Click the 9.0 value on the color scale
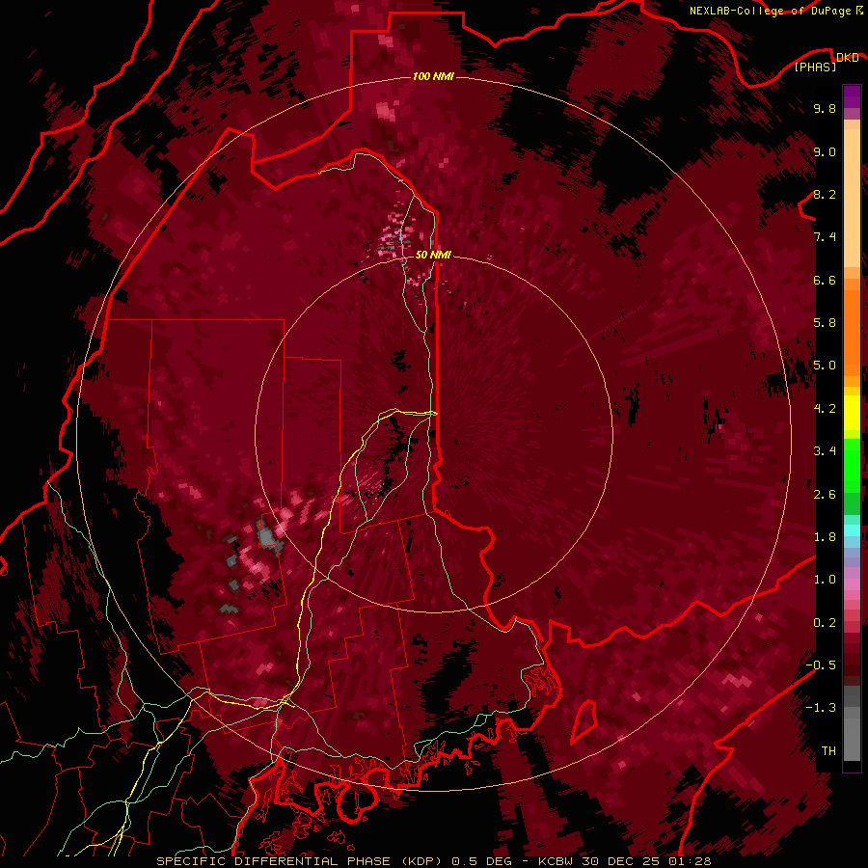 (825, 151)
